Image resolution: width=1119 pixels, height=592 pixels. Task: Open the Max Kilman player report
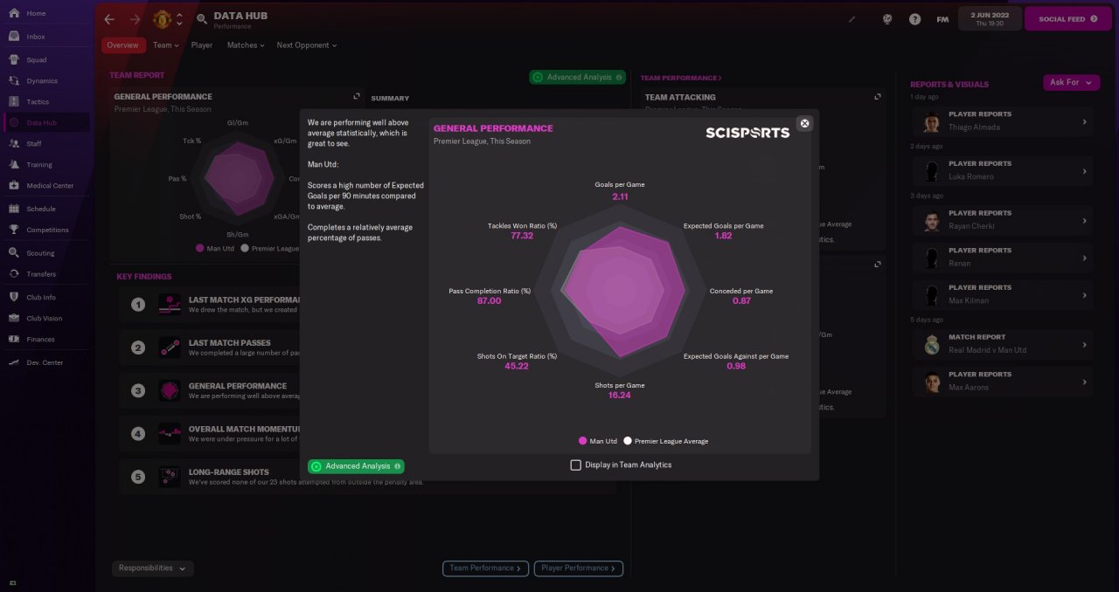[x=1003, y=295]
